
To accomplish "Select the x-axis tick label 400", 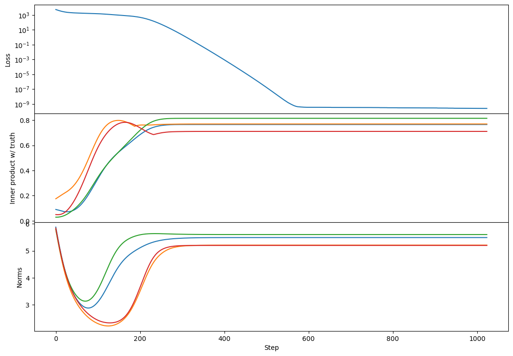I will click(x=224, y=338).
